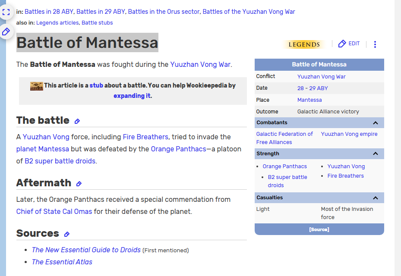Collapse the Casualties section
Viewport: 401px width, 276px height.
(x=376, y=198)
